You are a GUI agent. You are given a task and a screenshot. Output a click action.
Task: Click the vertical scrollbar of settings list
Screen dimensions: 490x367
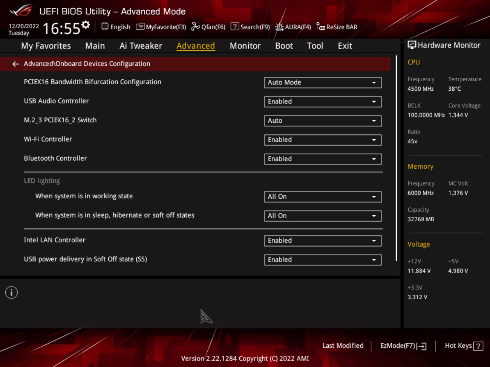(x=397, y=158)
